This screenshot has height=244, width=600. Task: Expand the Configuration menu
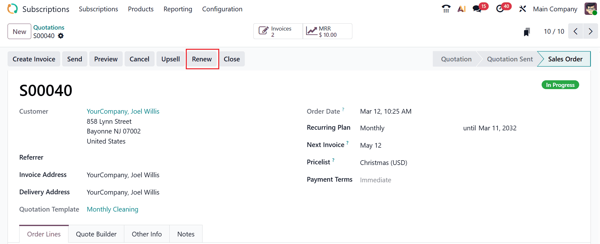(x=222, y=9)
